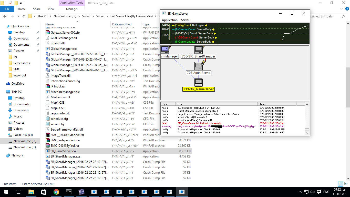Click the search box magnifier in Explorer
This screenshot has width=350, height=197.
pos(343,16)
